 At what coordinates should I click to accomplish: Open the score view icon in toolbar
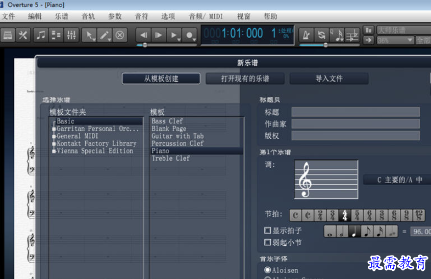(8, 35)
